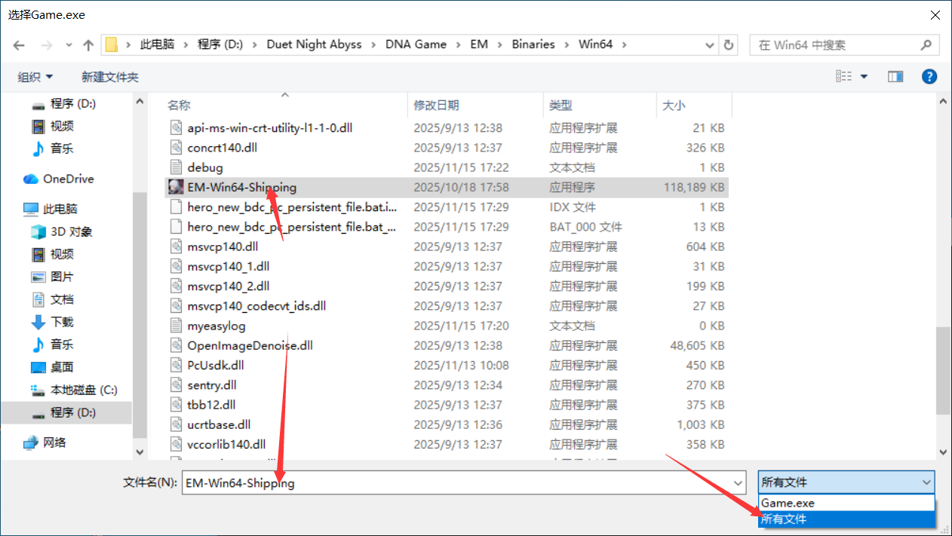The image size is (952, 536).
Task: Click the Up one level arrow
Action: coord(88,45)
